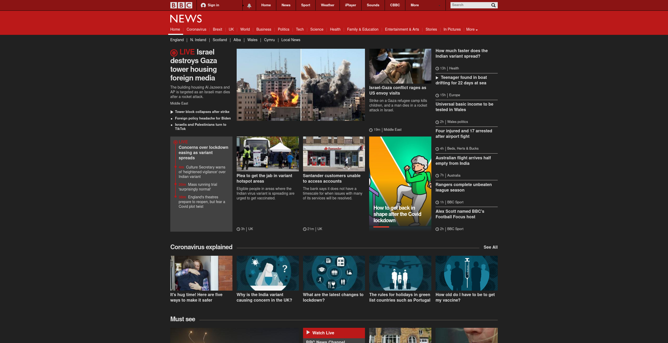Click See All for Coronavirus explained
The image size is (668, 343).
(x=490, y=247)
